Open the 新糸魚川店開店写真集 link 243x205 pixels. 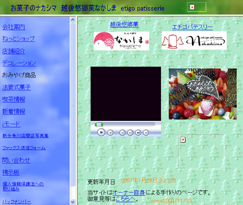(25, 136)
